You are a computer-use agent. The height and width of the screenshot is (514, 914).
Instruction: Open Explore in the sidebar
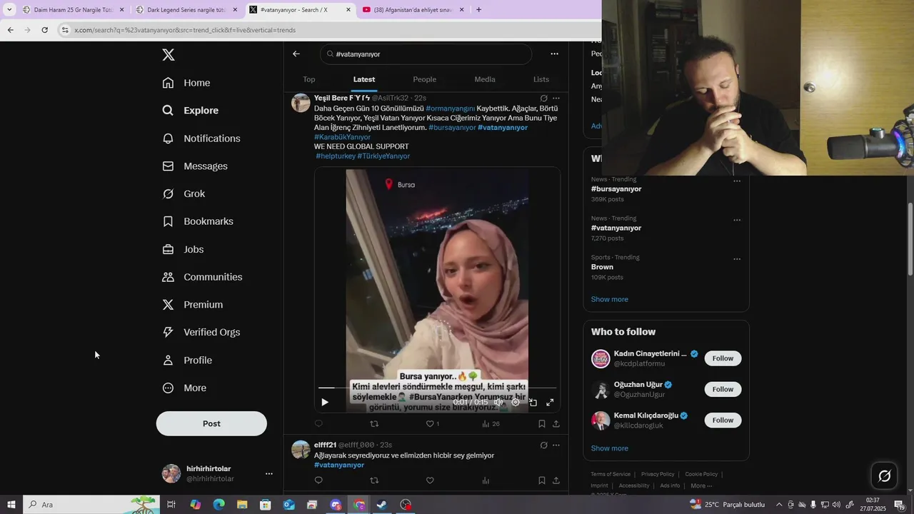pyautogui.click(x=190, y=111)
